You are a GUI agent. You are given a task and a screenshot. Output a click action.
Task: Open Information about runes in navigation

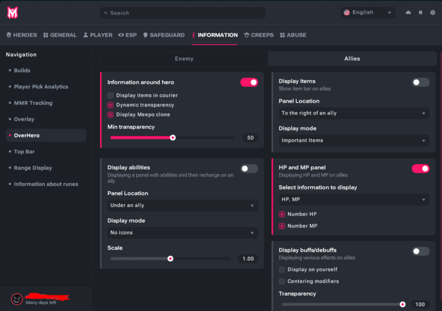(x=46, y=184)
